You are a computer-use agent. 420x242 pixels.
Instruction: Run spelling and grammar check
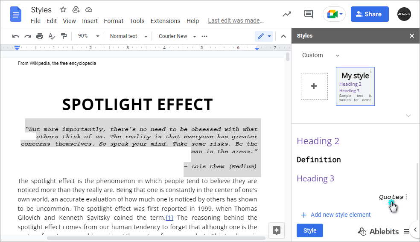click(52, 36)
